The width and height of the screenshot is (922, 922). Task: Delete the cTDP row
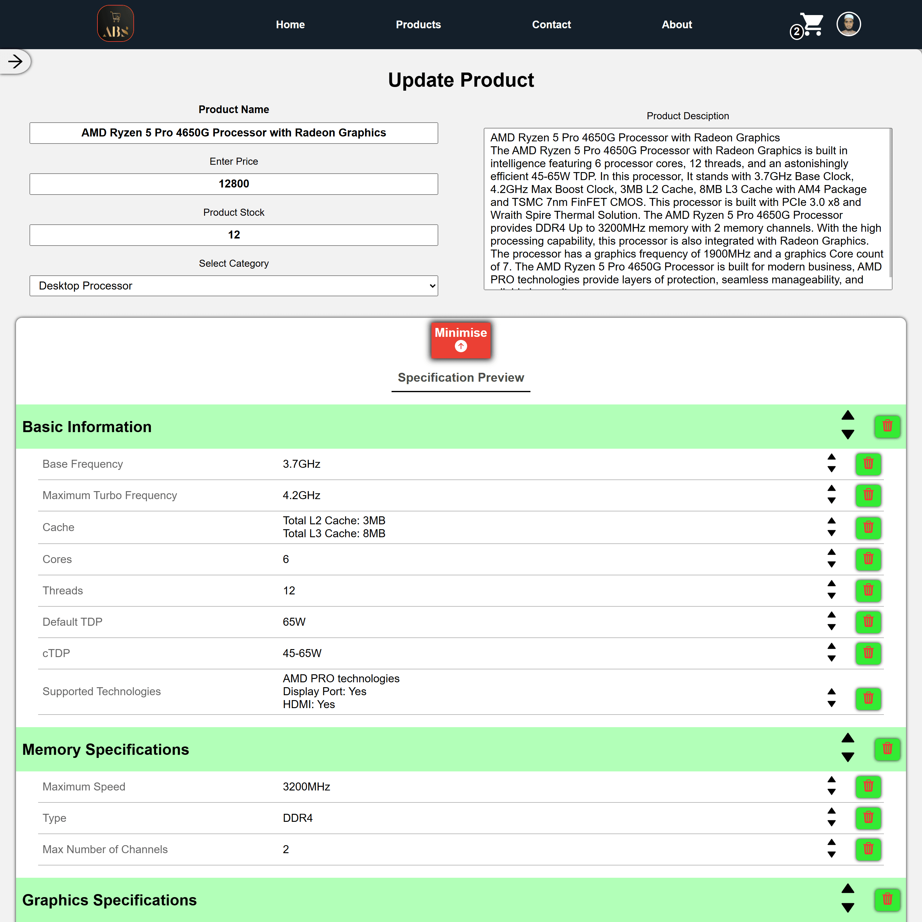click(x=868, y=653)
